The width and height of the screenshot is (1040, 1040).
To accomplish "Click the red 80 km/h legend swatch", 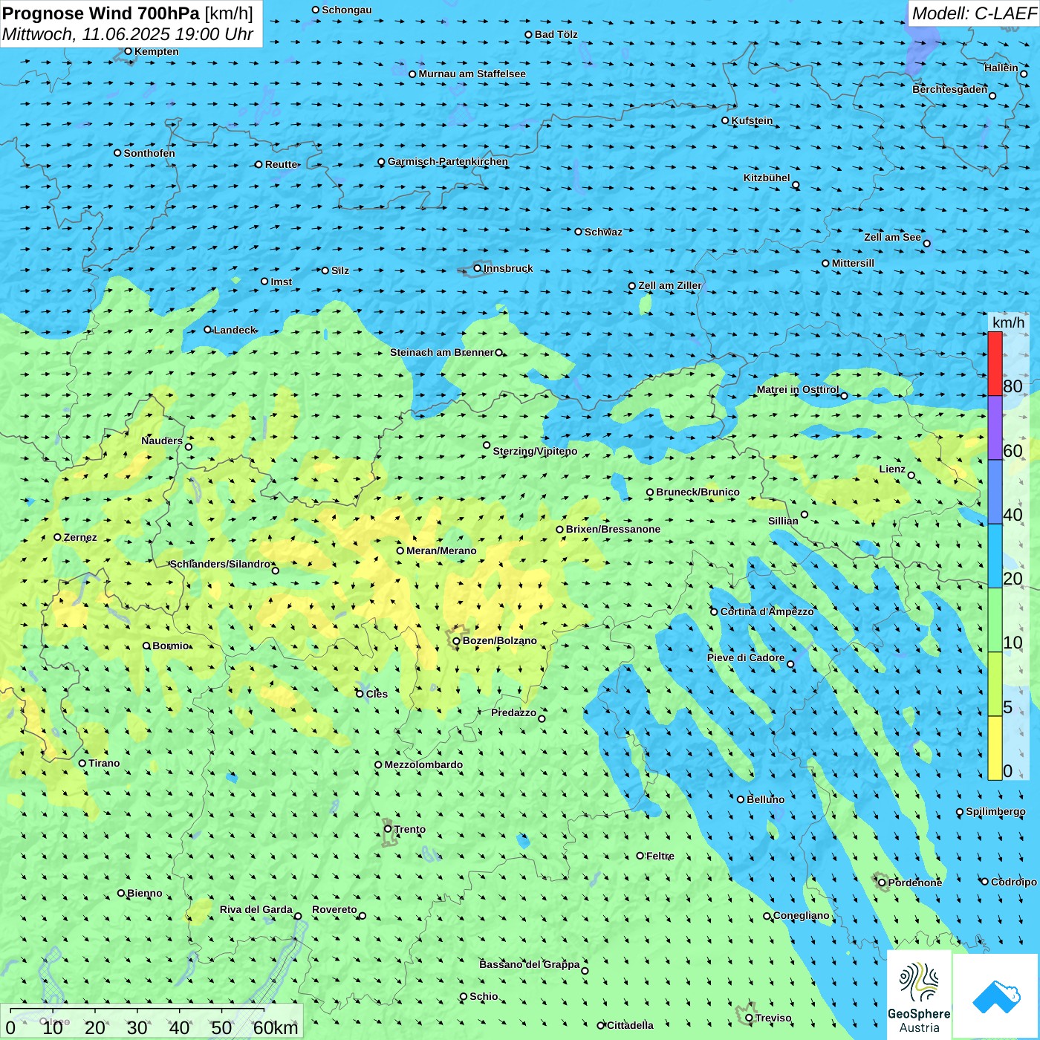I will tap(995, 363).
